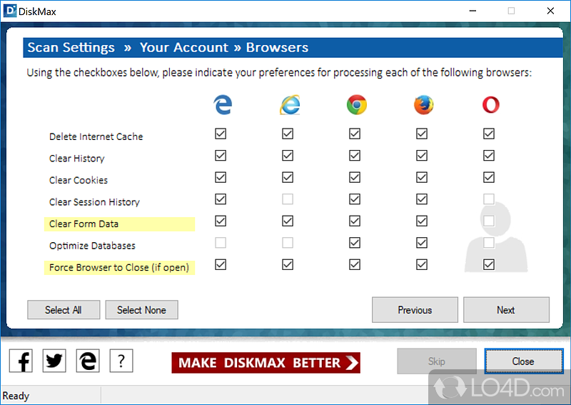Uncheck Force Browser to Close for Firefox
571x405 pixels.
[x=422, y=264]
